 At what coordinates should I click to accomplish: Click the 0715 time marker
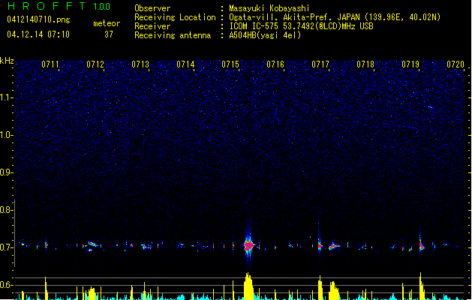pyautogui.click(x=230, y=64)
